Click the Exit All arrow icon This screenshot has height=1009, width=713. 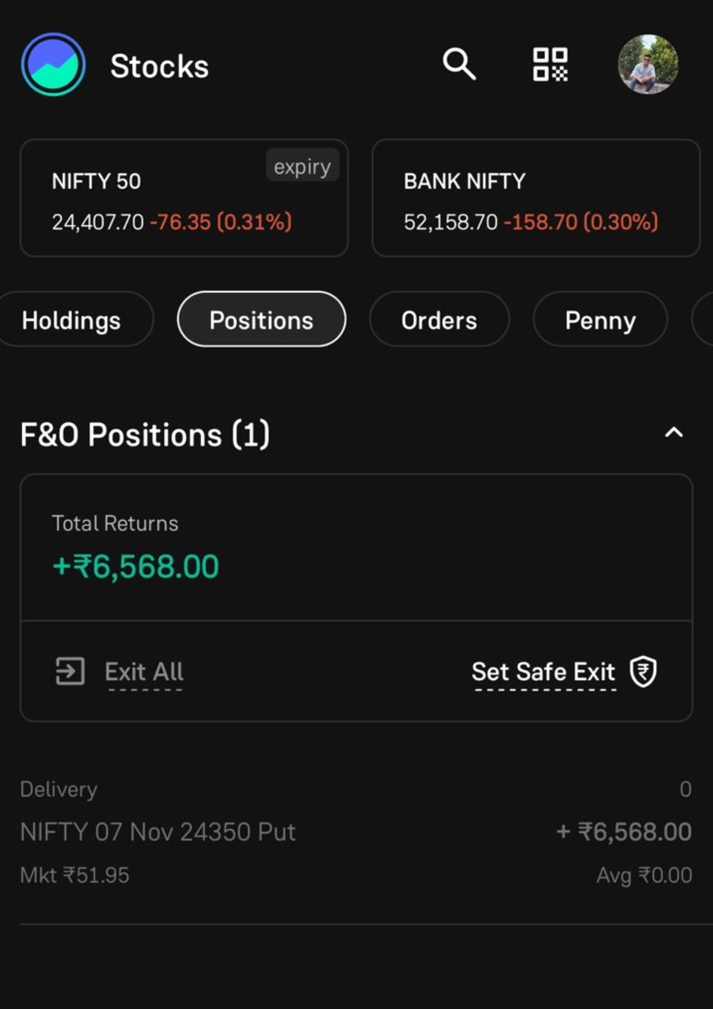[70, 671]
